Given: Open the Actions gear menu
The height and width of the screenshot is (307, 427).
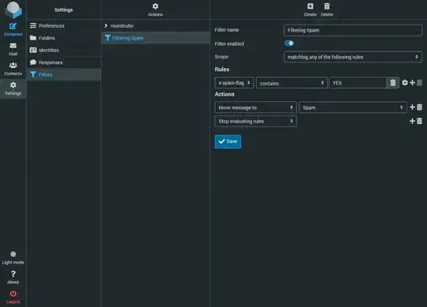Looking at the screenshot, I should 155,9.
